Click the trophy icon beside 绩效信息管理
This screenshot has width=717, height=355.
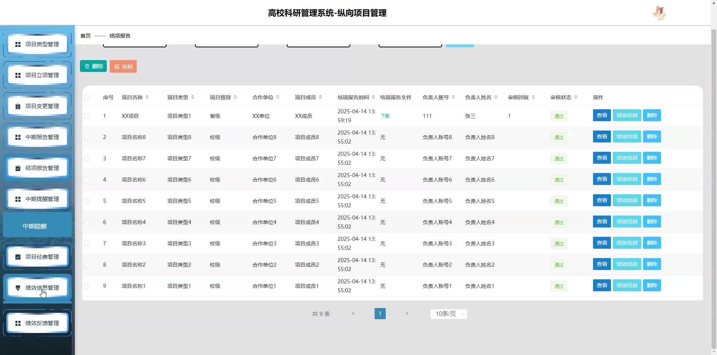pyautogui.click(x=18, y=288)
